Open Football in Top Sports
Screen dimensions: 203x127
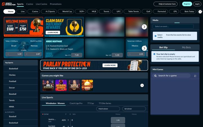point(21,81)
